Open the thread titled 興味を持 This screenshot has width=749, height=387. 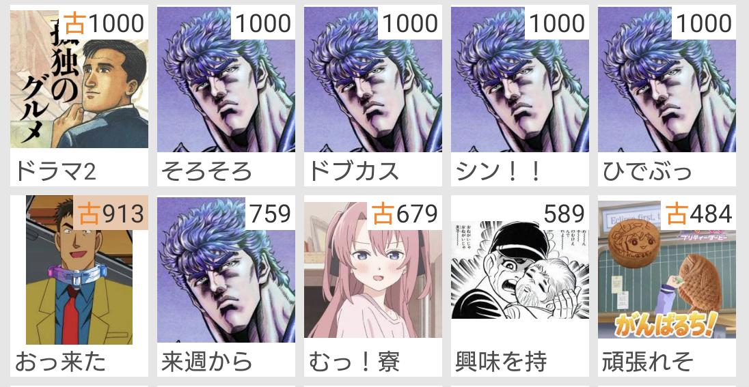click(501, 362)
